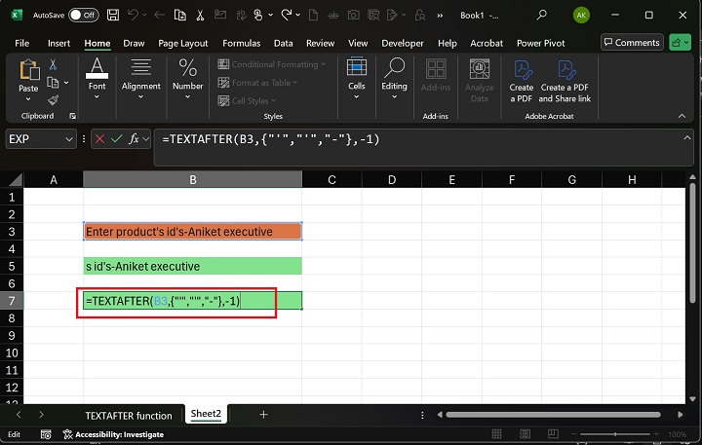702x445 pixels.
Task: Click Create a PDF button
Action: click(522, 81)
